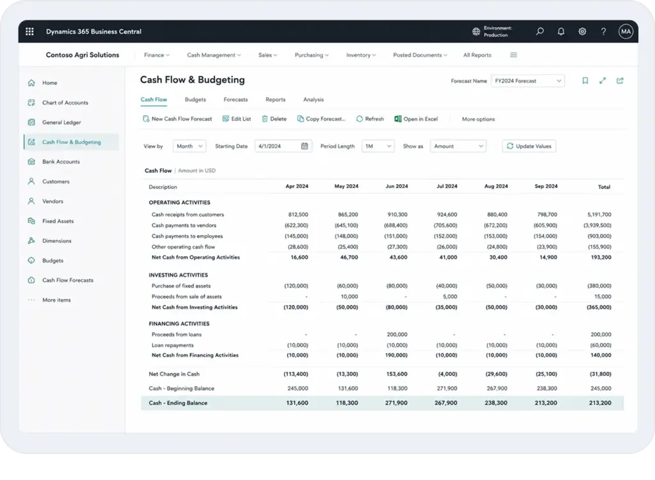
Task: Click Cash receipts from customers row label
Action: coord(187,214)
